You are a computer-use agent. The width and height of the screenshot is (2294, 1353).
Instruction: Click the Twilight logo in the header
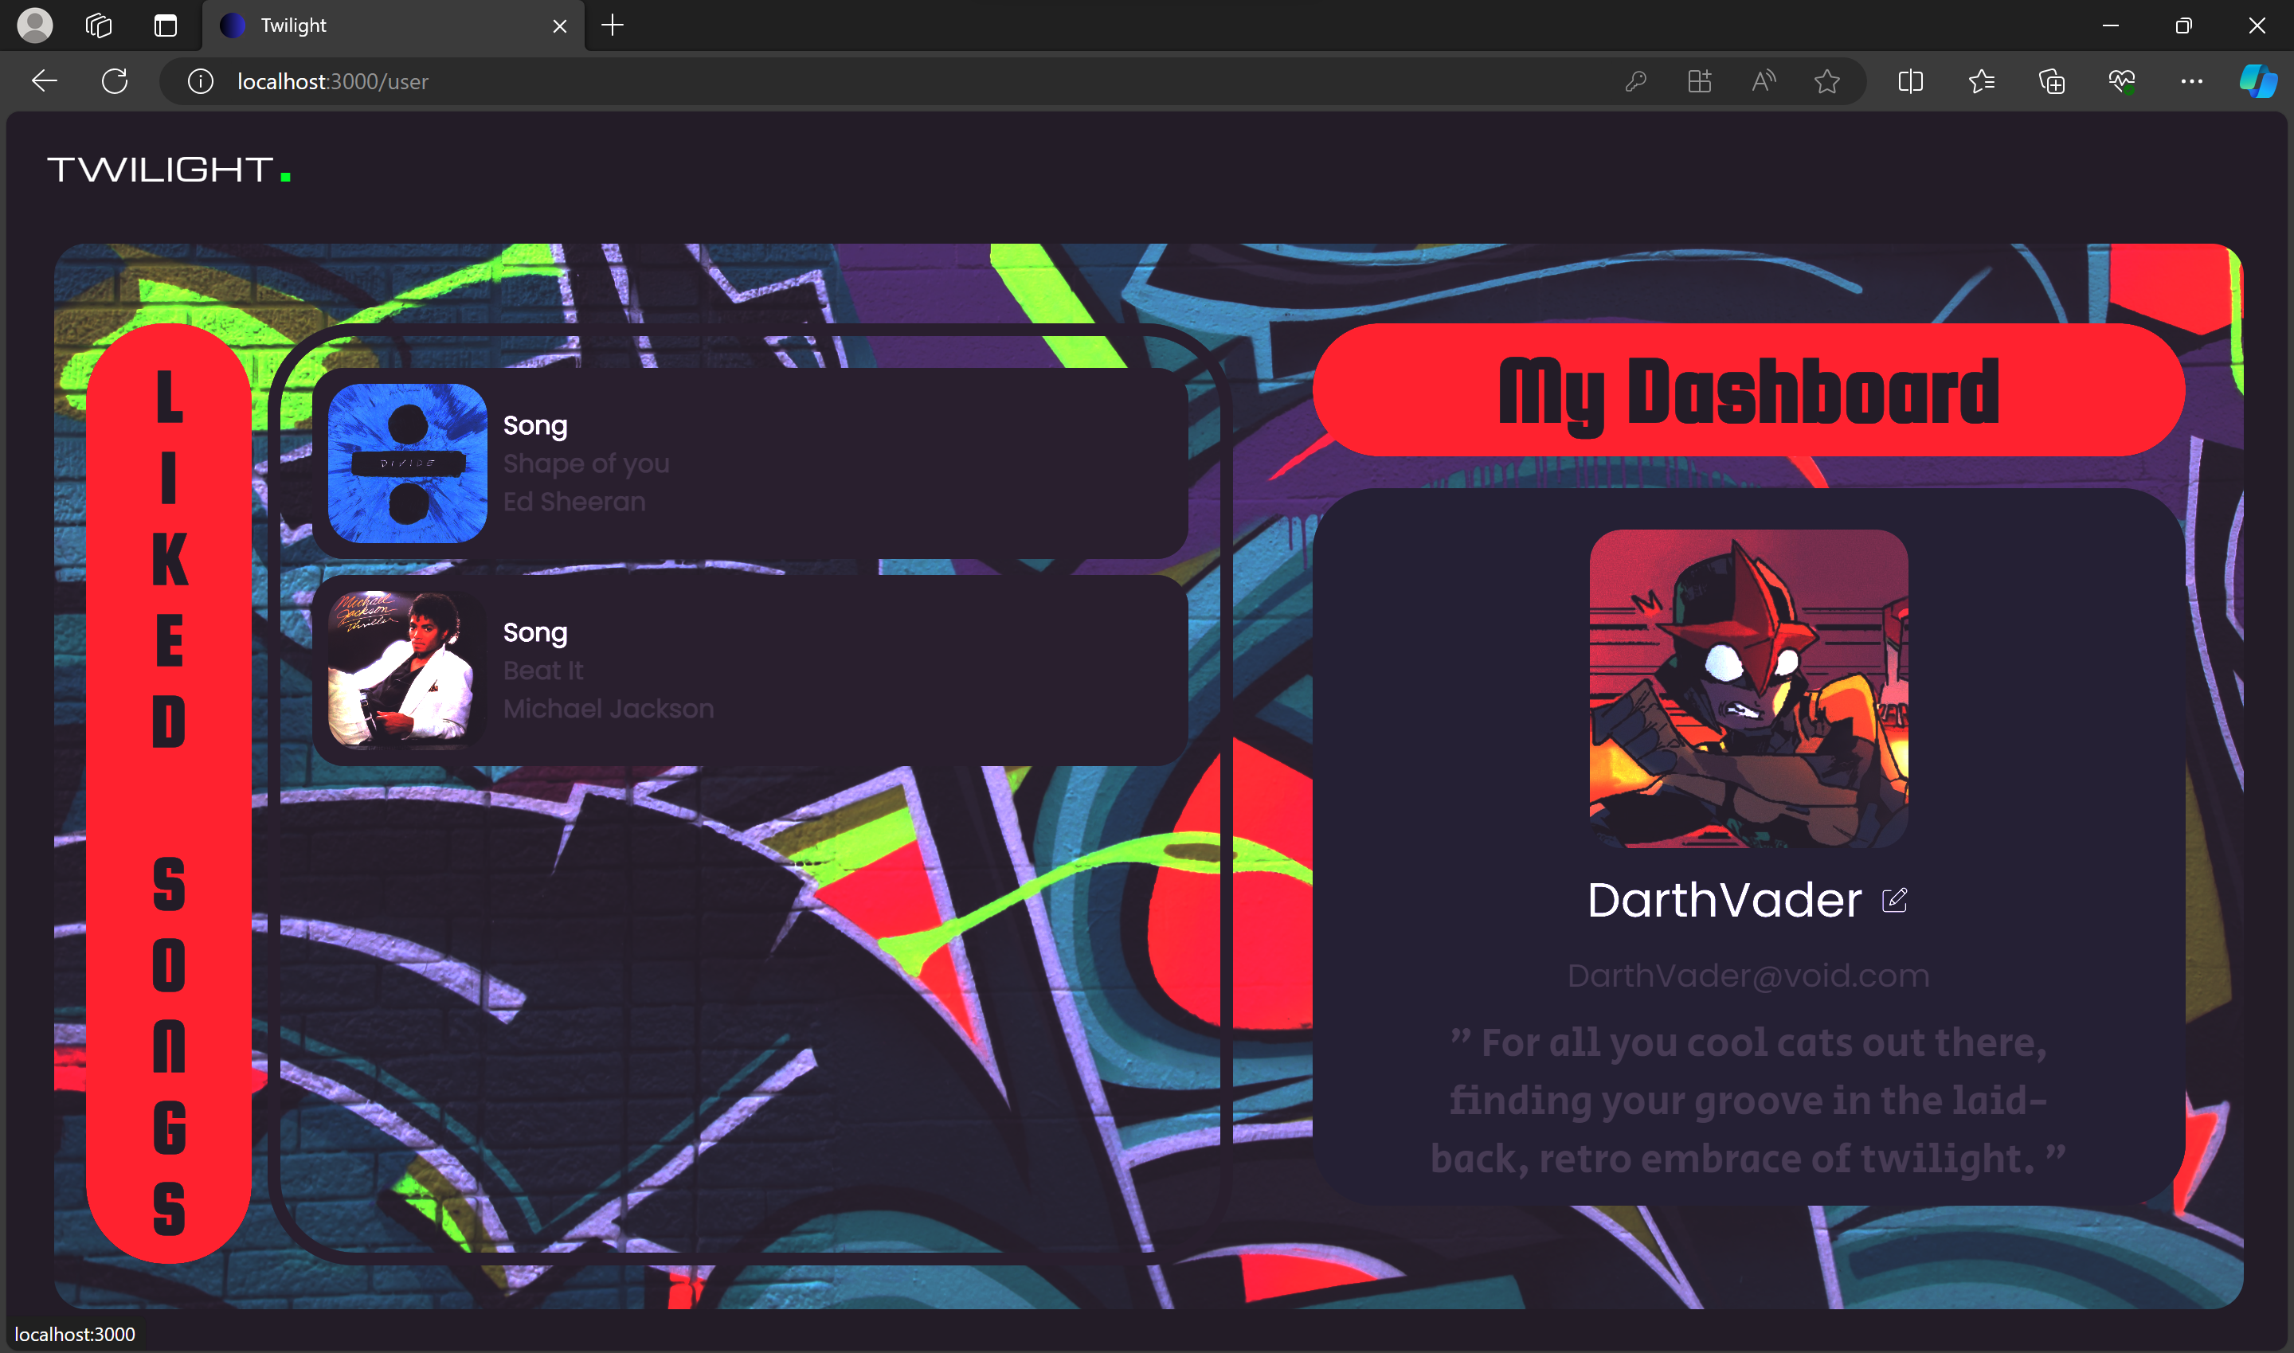[169, 170]
